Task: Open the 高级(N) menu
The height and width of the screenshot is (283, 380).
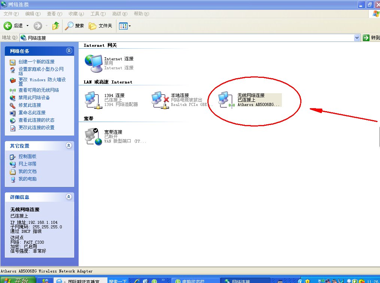Action: [119, 14]
